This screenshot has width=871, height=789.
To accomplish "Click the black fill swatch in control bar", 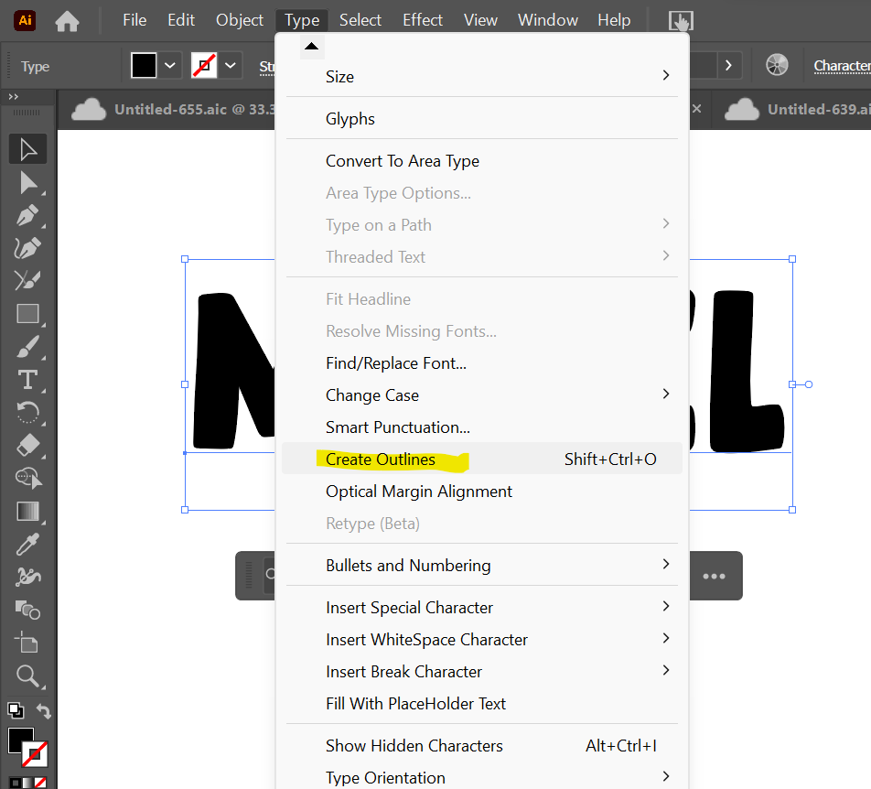I will pyautogui.click(x=145, y=66).
